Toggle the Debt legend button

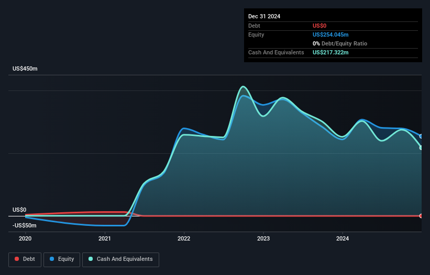click(25, 259)
